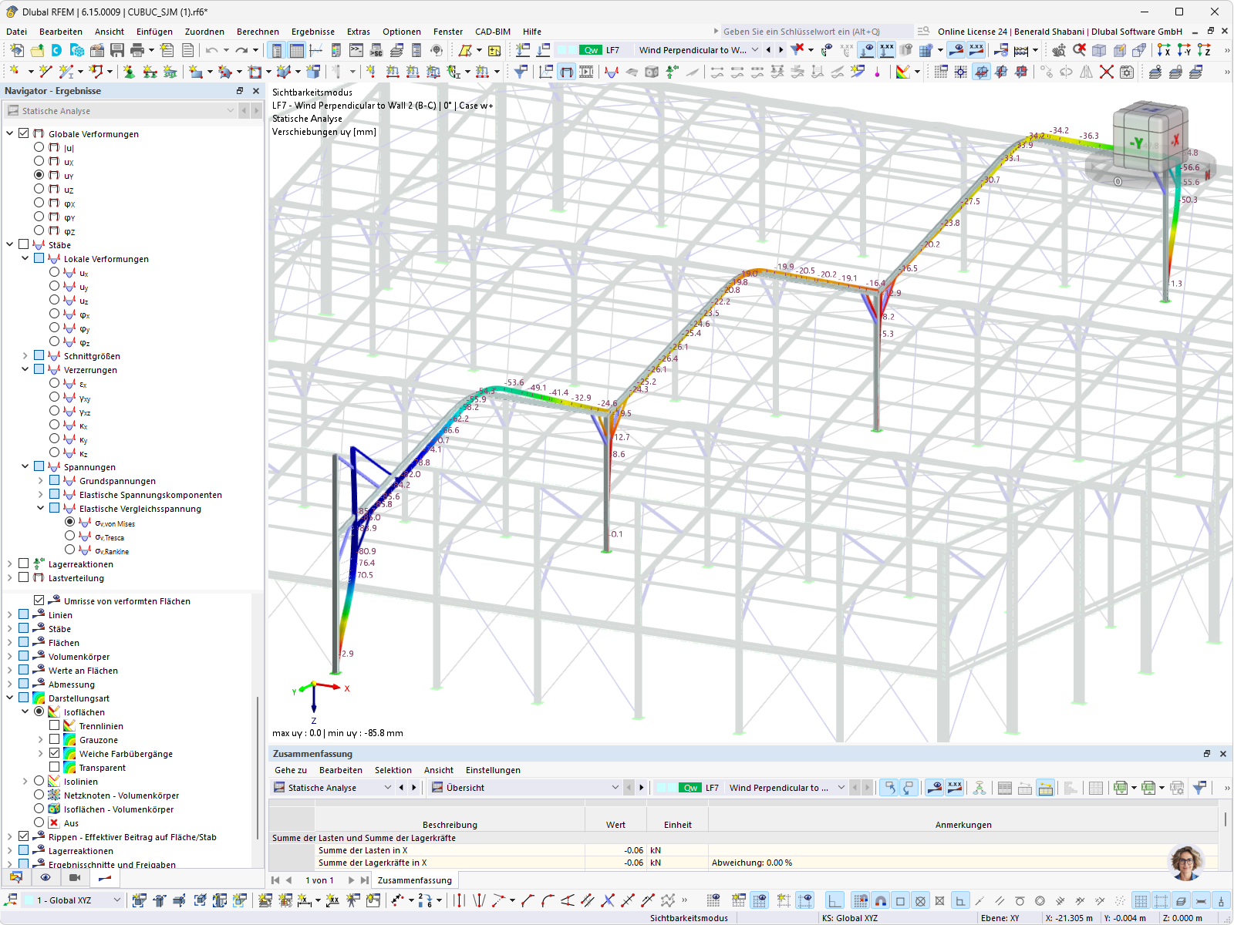Uncheck Globale Verformungen checkbox
The height and width of the screenshot is (925, 1234).
click(24, 133)
